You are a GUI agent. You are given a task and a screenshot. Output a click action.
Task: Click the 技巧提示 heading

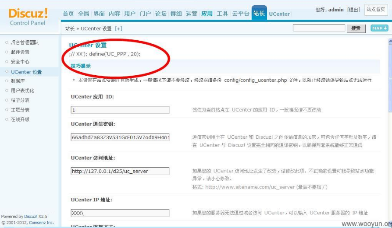click(x=81, y=66)
